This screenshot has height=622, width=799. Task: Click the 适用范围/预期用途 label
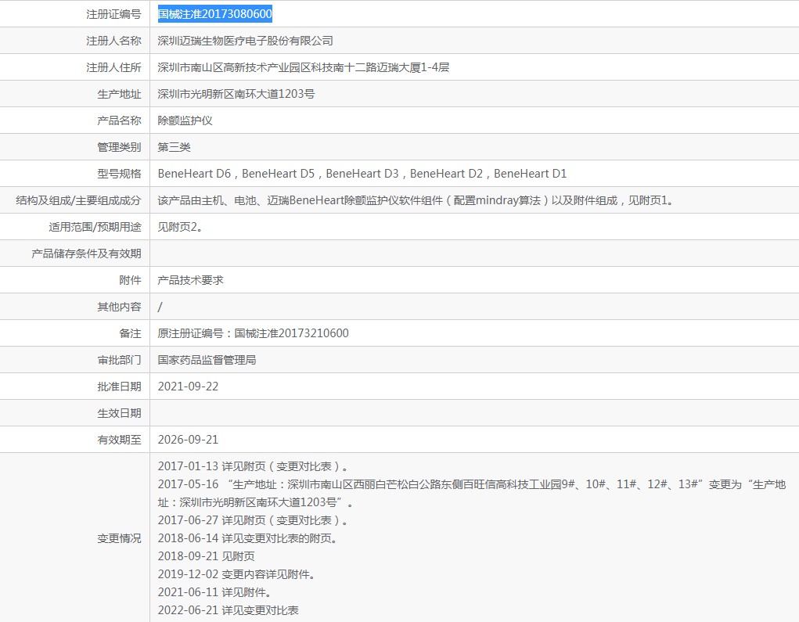(95, 227)
